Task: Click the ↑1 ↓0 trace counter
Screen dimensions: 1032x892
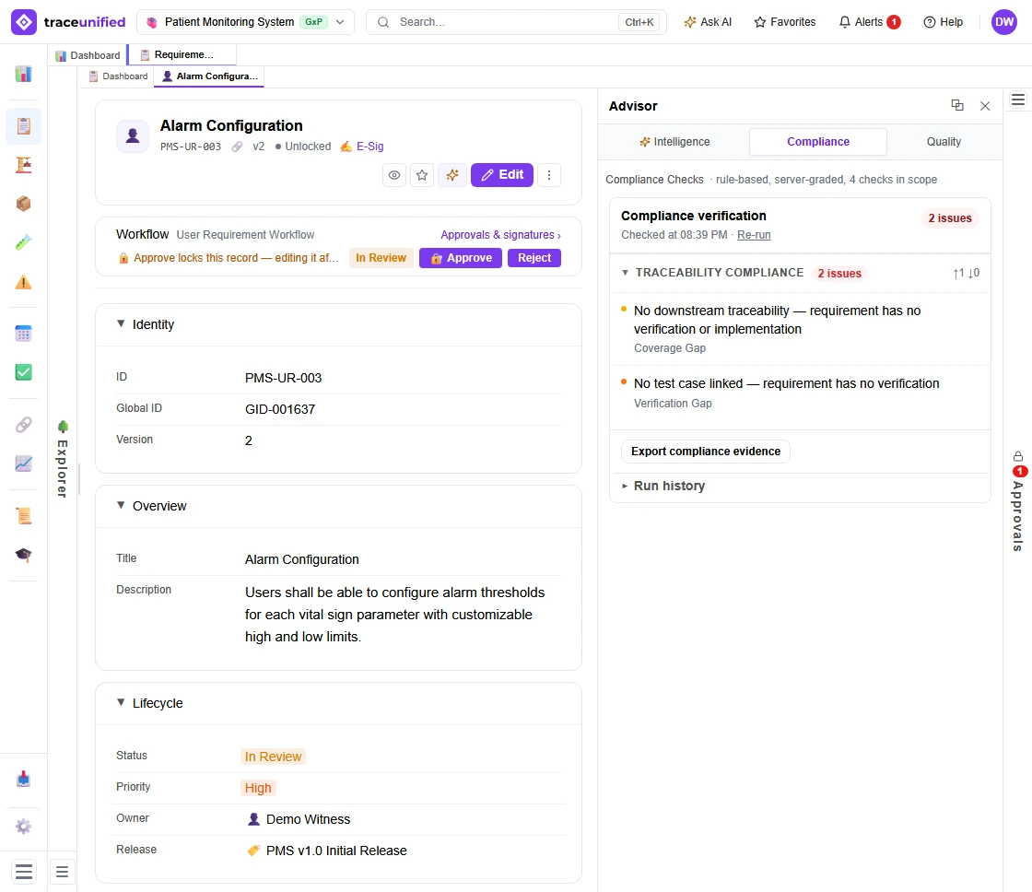Action: [967, 273]
